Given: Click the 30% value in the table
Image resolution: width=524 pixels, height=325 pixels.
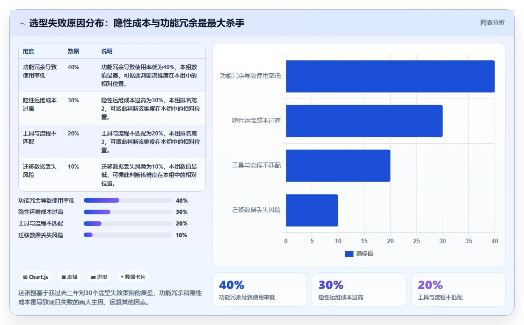Looking at the screenshot, I should tap(73, 100).
